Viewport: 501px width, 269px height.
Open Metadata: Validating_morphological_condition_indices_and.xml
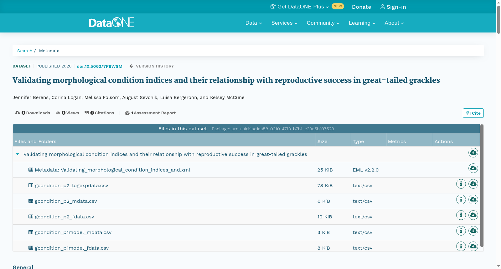pyautogui.click(x=112, y=170)
